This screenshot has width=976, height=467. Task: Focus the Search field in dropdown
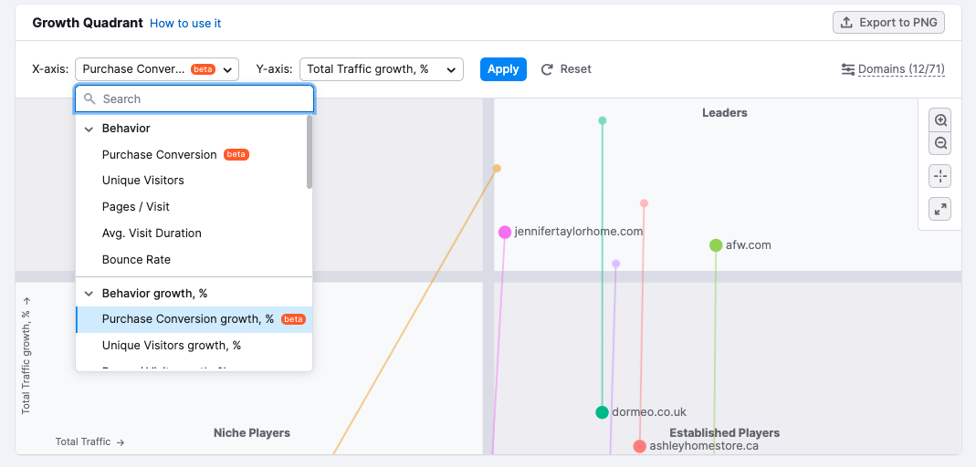194,99
